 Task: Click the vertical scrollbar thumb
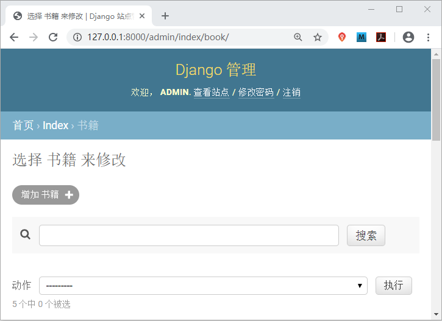pyautogui.click(x=436, y=99)
